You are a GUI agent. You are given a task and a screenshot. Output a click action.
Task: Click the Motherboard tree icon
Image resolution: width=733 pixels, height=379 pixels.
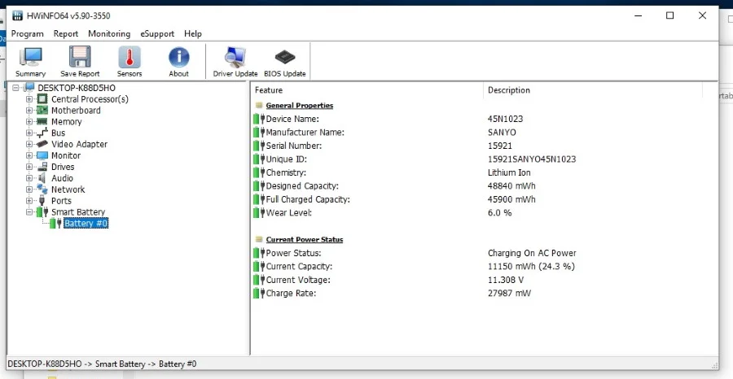point(42,110)
